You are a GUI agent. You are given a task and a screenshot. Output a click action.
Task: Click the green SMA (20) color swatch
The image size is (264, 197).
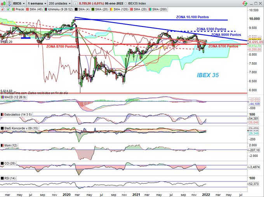93,9
